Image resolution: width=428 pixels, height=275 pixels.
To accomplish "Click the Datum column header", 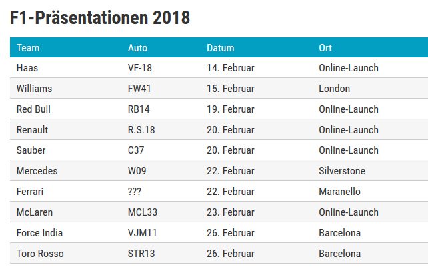I will click(x=220, y=48).
